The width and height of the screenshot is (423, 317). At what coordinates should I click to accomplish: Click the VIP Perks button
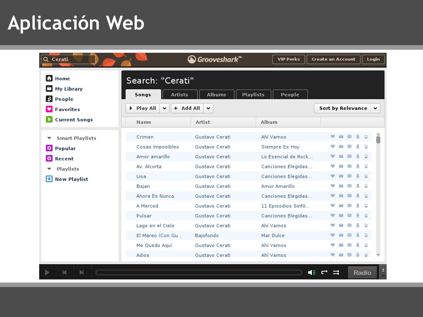tap(289, 59)
